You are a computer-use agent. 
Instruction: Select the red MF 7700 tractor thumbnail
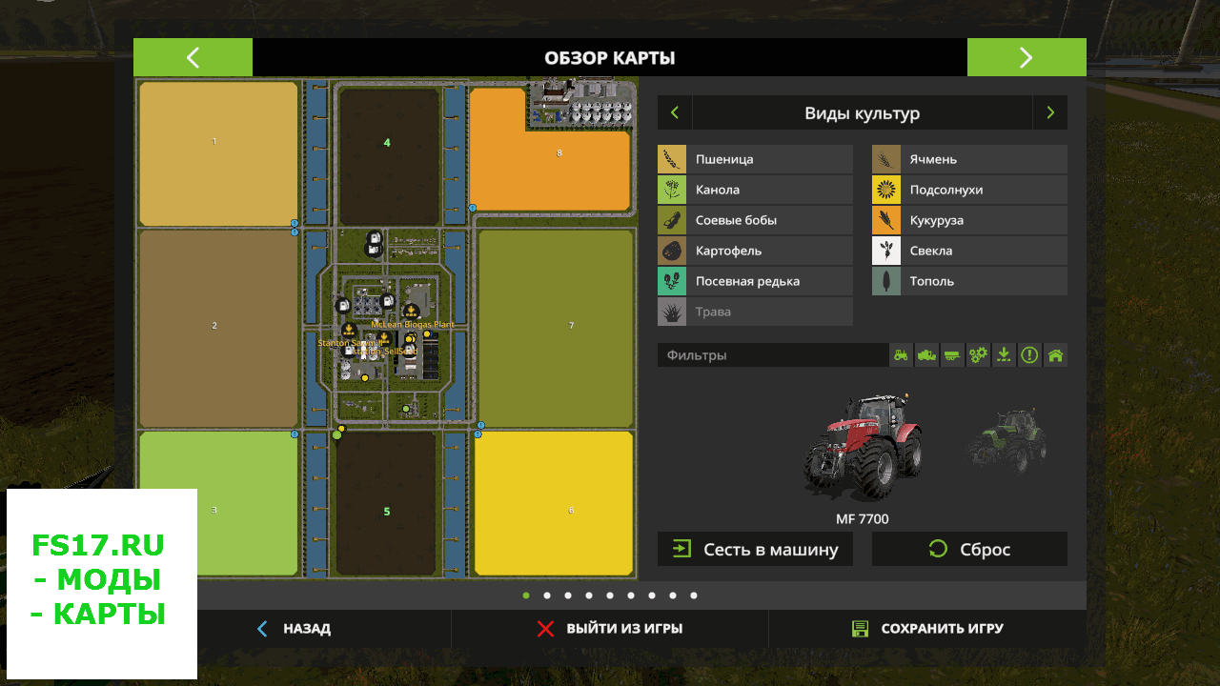(x=863, y=446)
